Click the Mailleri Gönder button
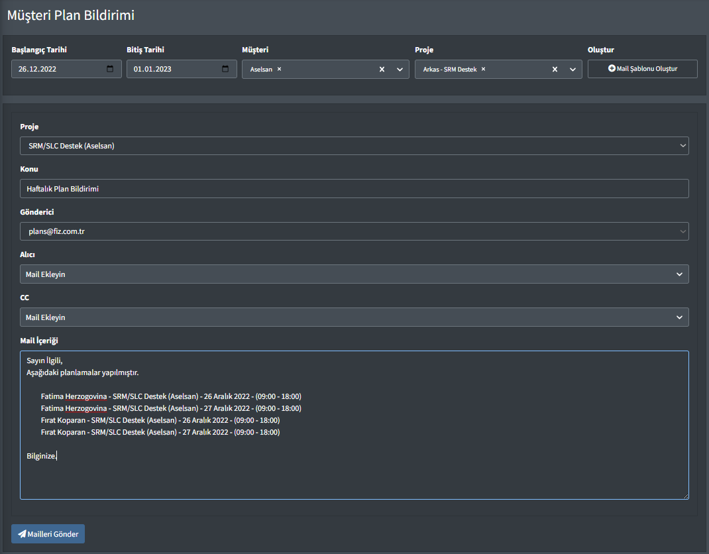Image resolution: width=709 pixels, height=554 pixels. 48,533
